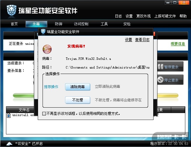The width and height of the screenshot is (191, 147).
Task: Click the shield icon in dialog title bar
Action: tap(43, 32)
